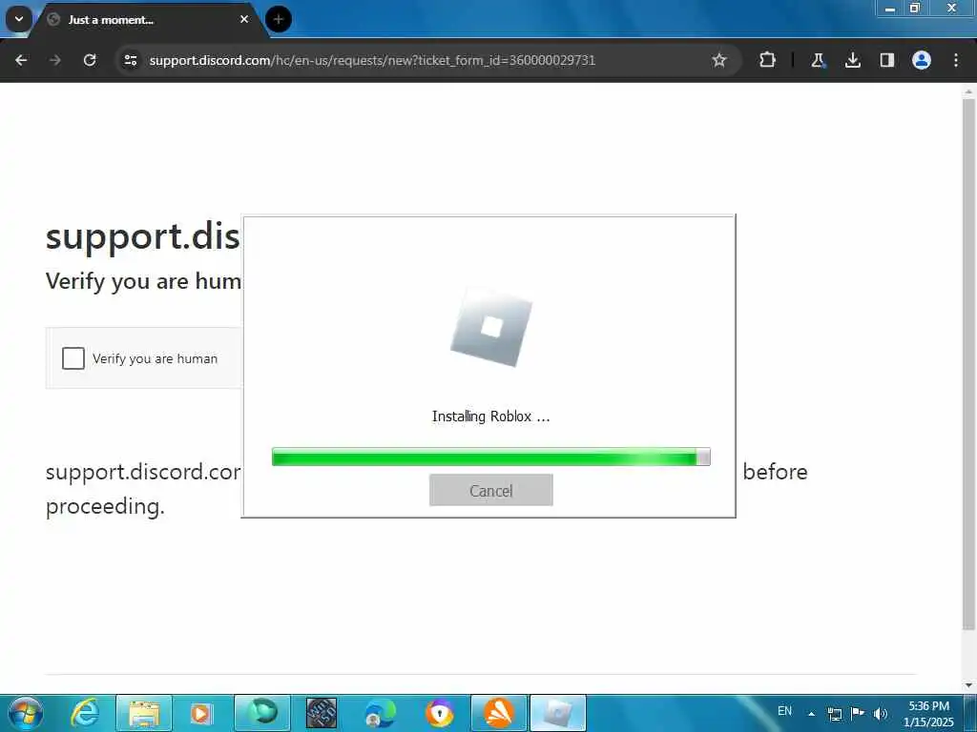Open the Windows Start menu
The width and height of the screenshot is (977, 732).
click(25, 713)
